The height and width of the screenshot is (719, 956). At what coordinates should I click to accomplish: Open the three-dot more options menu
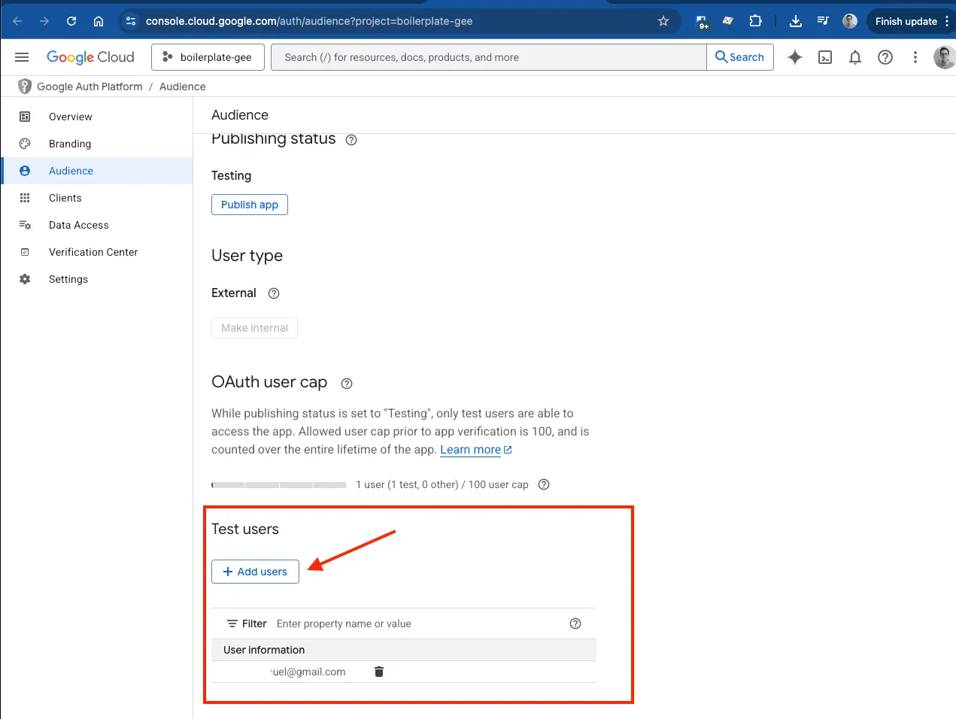(915, 57)
